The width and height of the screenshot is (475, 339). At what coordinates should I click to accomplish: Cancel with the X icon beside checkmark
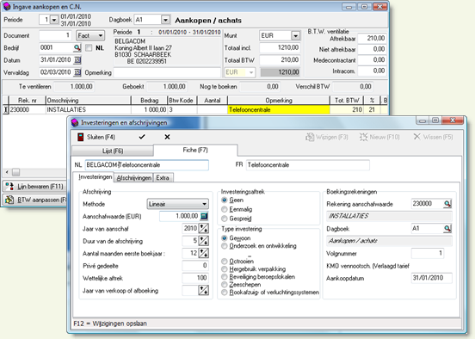167,137
